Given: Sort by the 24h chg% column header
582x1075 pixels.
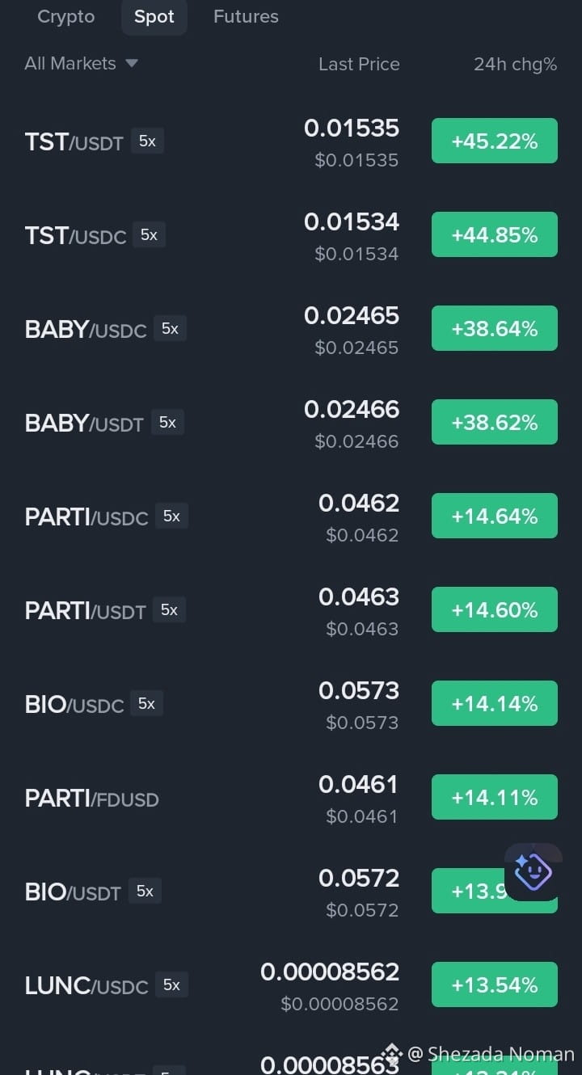Looking at the screenshot, I should (515, 64).
